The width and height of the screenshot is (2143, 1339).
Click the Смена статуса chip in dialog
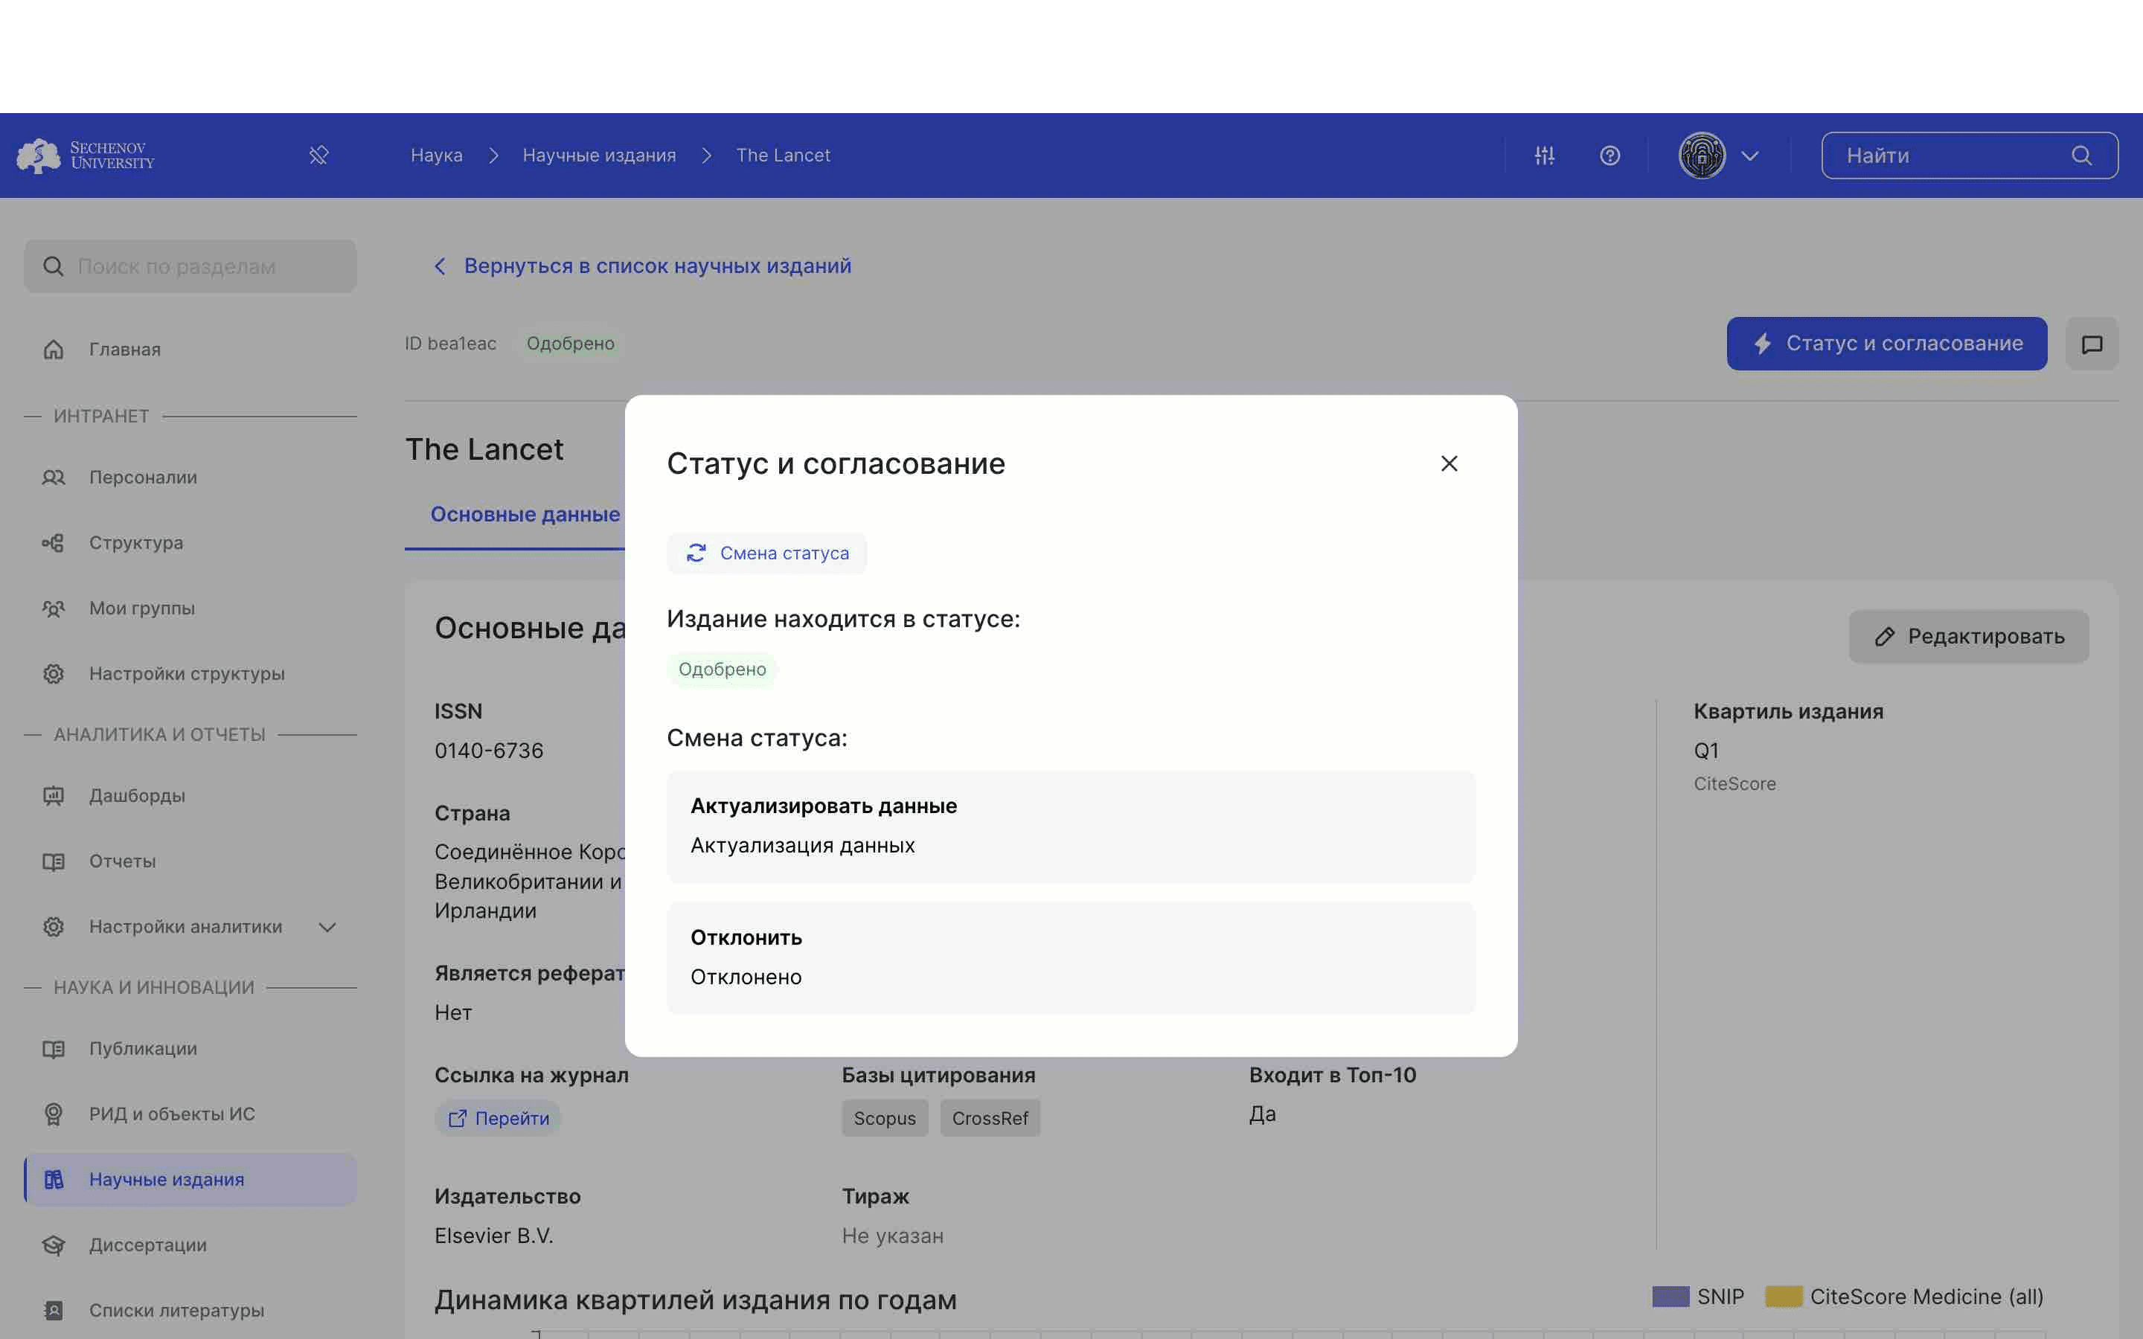click(767, 553)
